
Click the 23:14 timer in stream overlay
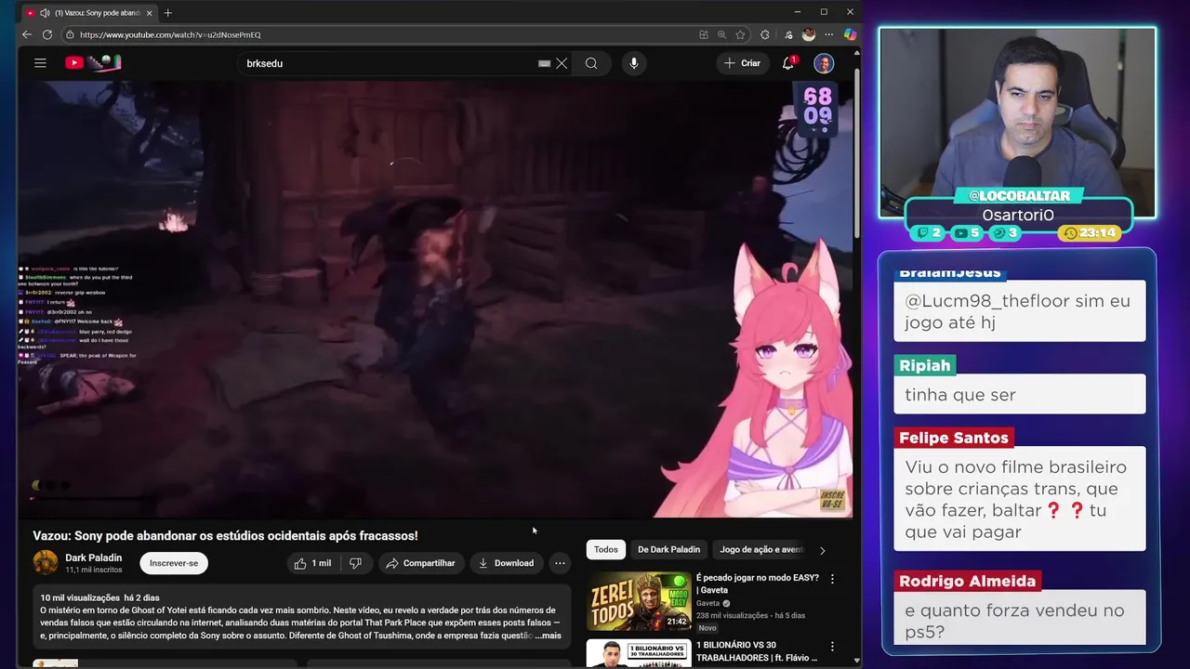click(1090, 233)
